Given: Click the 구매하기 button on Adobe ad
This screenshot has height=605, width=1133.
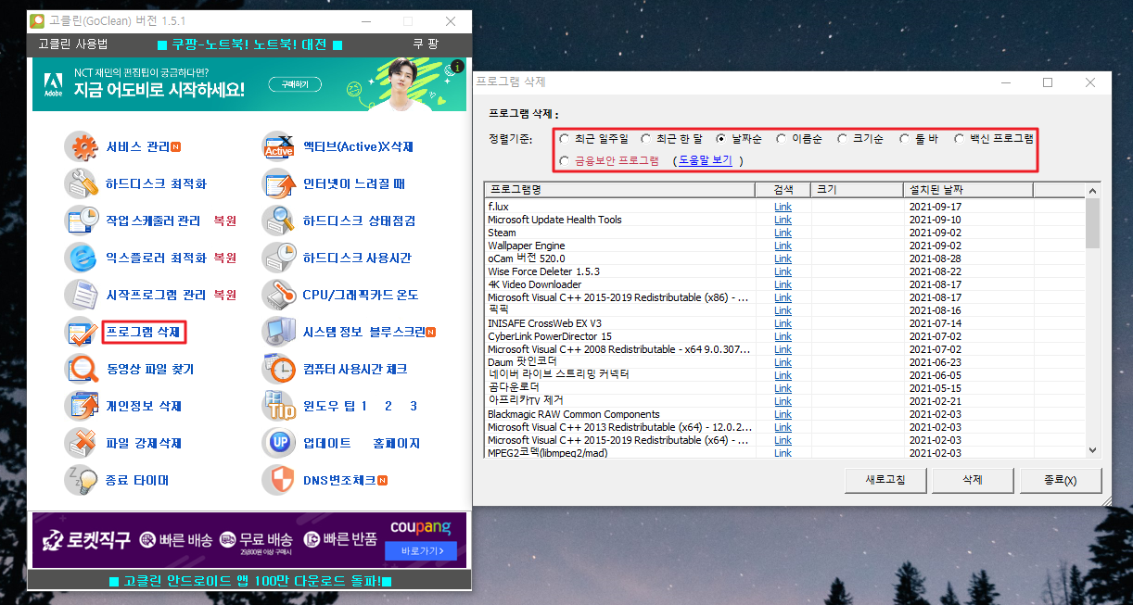Looking at the screenshot, I should click(295, 84).
